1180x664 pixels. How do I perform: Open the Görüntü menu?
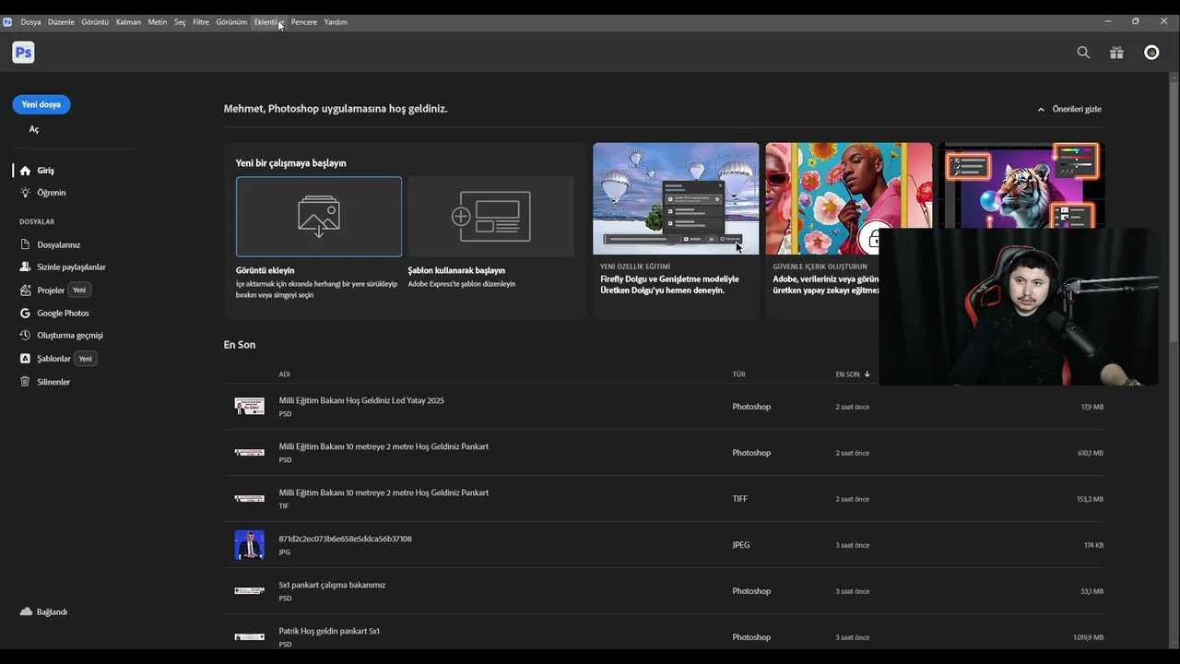[x=95, y=22]
